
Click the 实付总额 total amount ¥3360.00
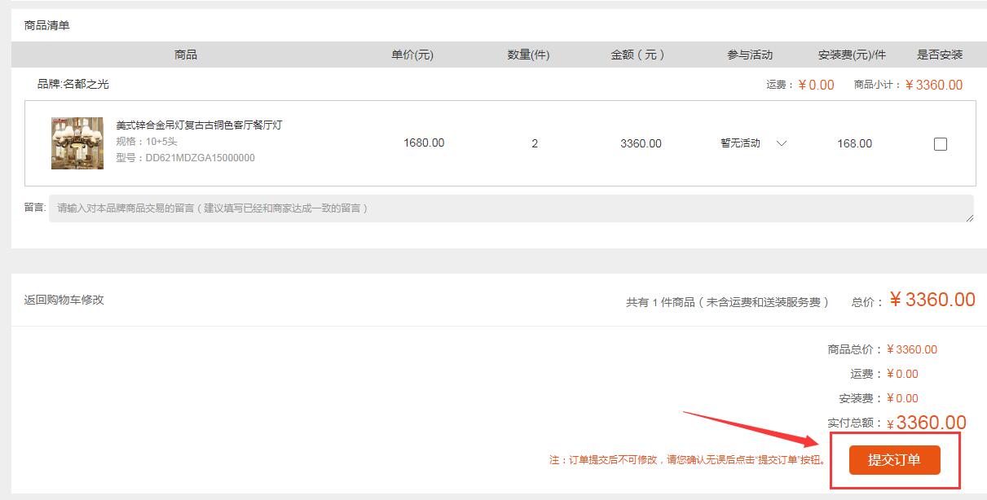click(x=927, y=423)
